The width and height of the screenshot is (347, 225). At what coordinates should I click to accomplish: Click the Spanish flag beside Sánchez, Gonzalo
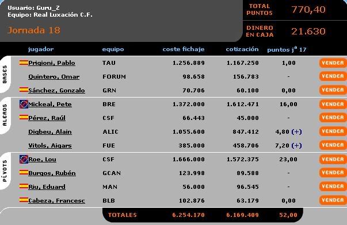24,90
